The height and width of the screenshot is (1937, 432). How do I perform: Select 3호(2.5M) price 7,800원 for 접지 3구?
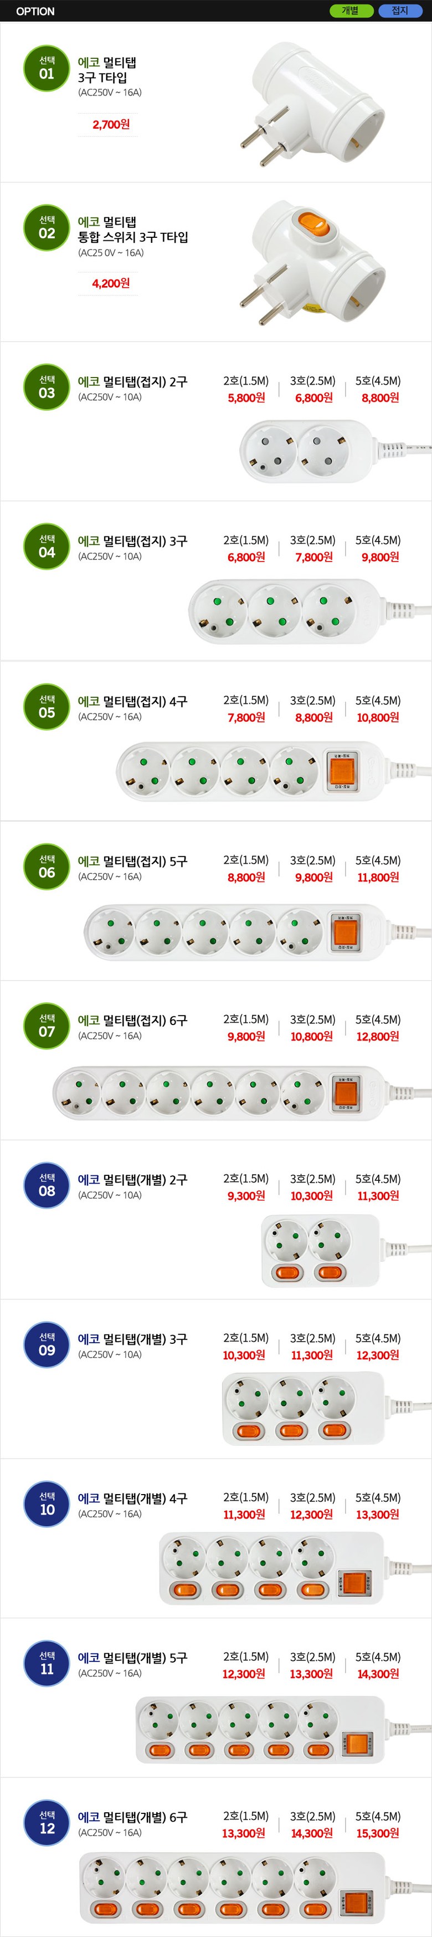coord(313,557)
